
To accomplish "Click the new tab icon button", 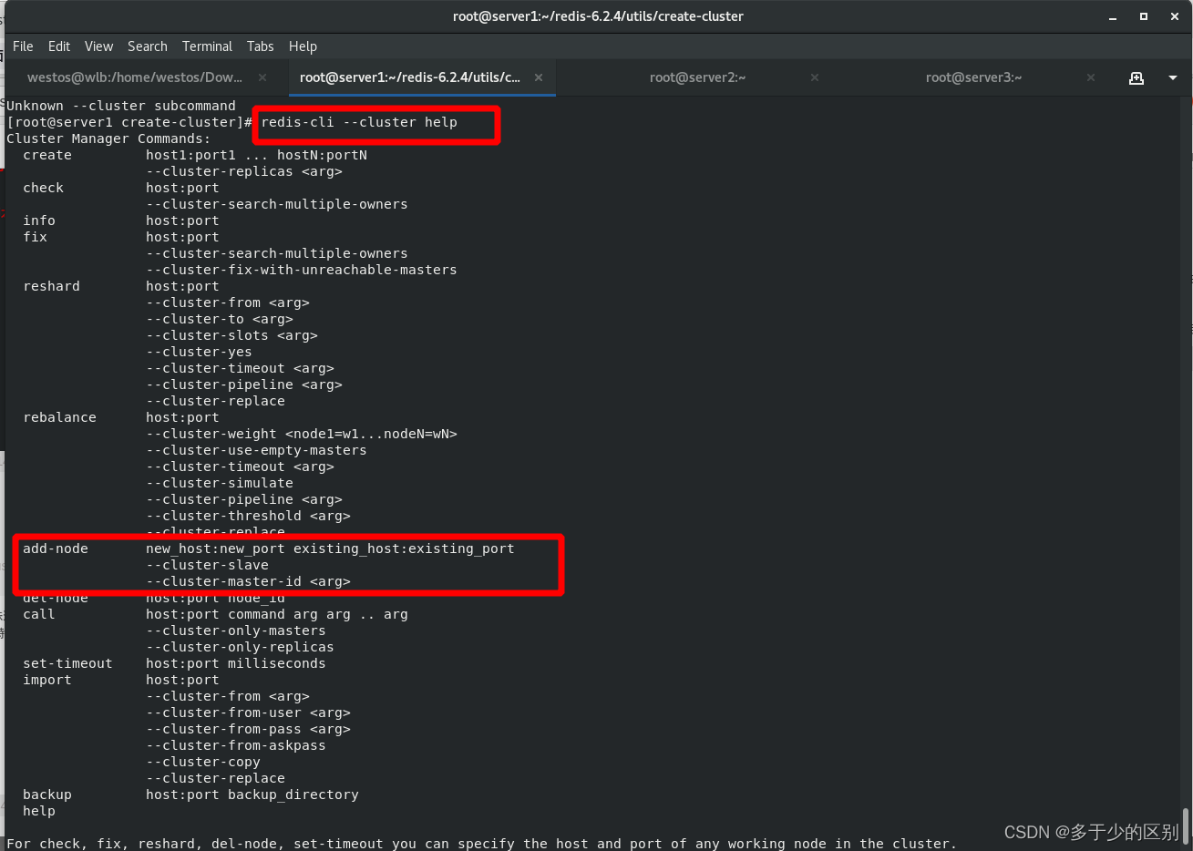I will point(1136,77).
